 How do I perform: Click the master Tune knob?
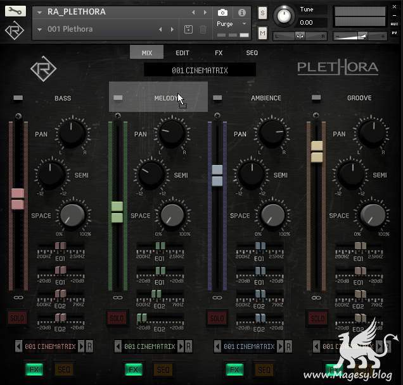click(284, 16)
